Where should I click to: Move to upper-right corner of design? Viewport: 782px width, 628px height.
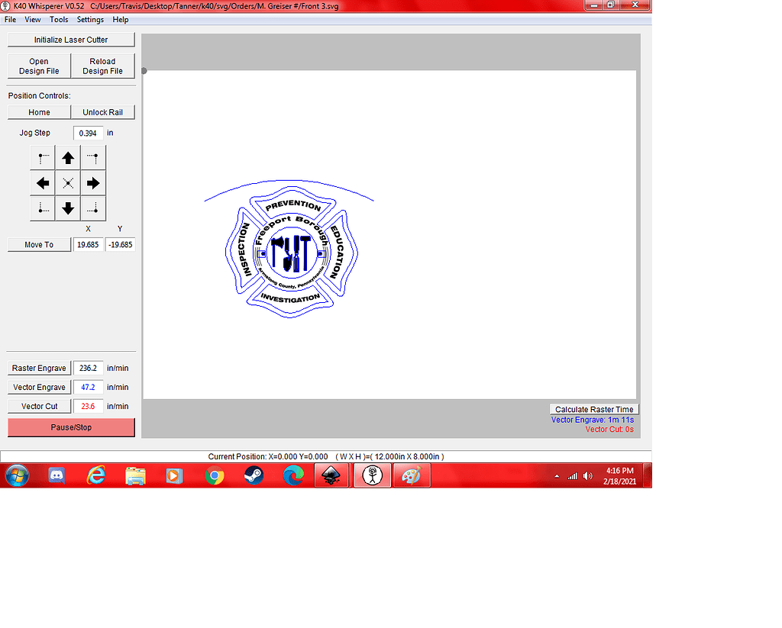pos(93,159)
